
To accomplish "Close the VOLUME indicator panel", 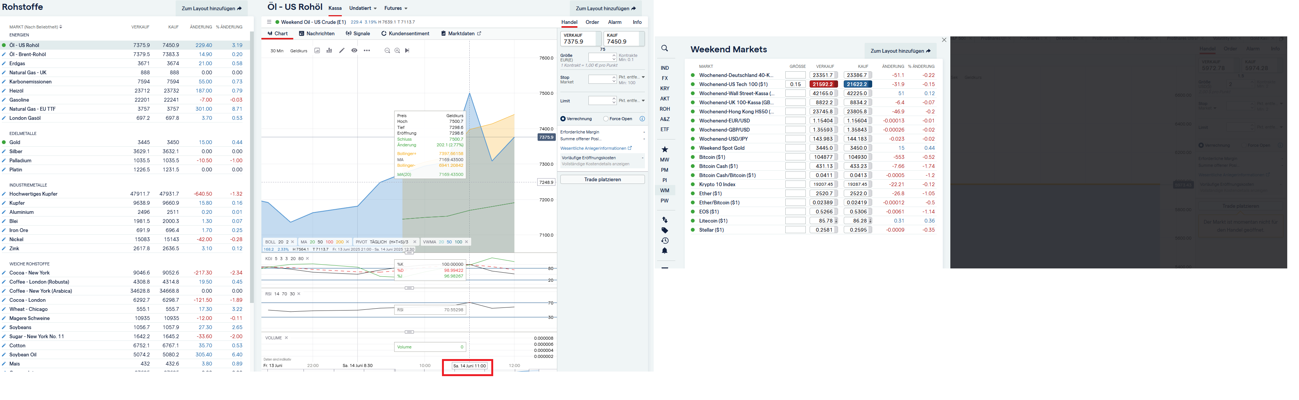I will click(286, 338).
